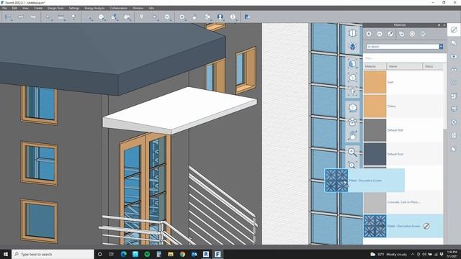The image size is (461, 259).
Task: Open the FormIt icon in Windows taskbar
Action: (x=218, y=254)
